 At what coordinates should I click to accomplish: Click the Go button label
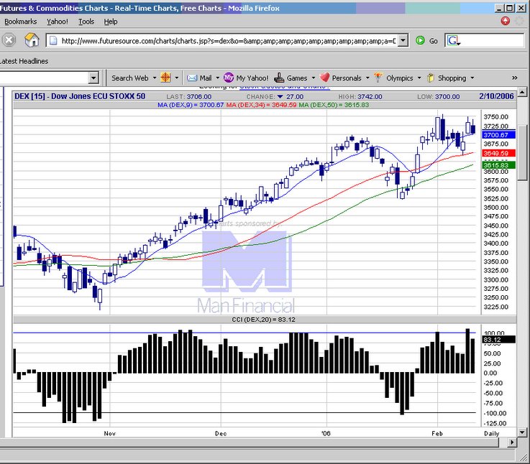[x=434, y=41]
